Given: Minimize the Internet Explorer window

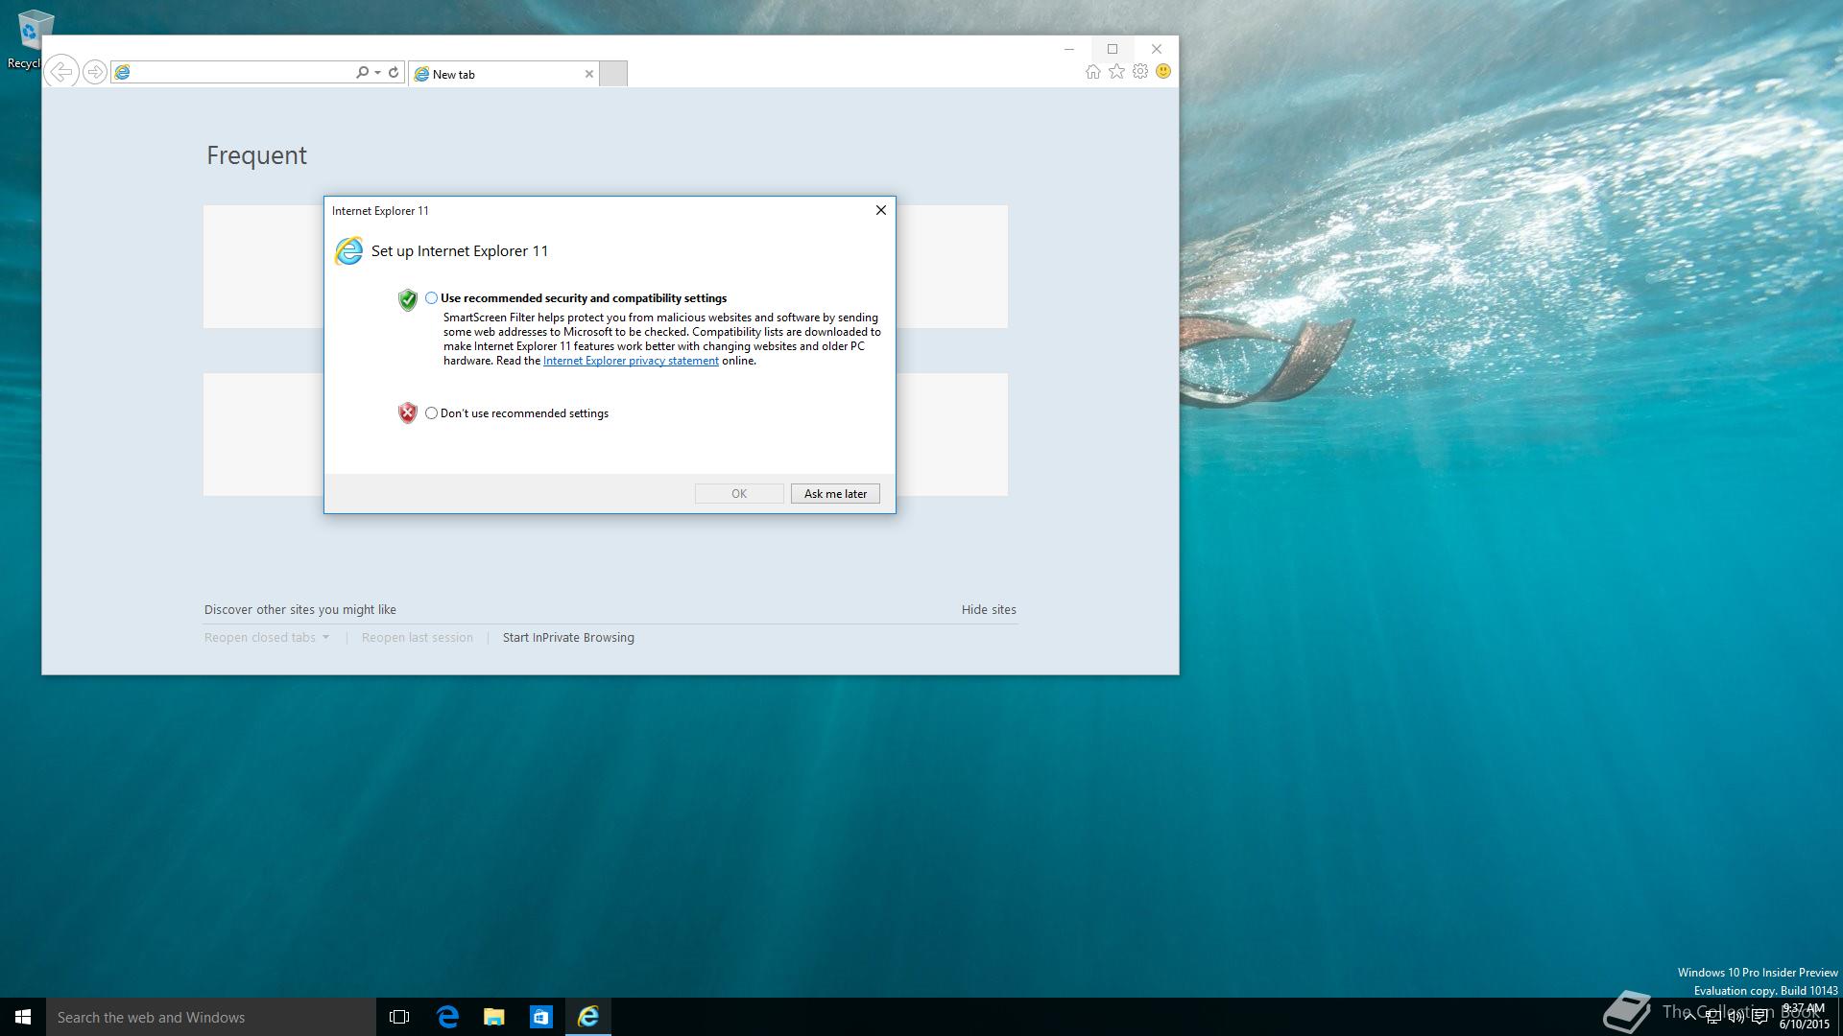Looking at the screenshot, I should [x=1068, y=49].
